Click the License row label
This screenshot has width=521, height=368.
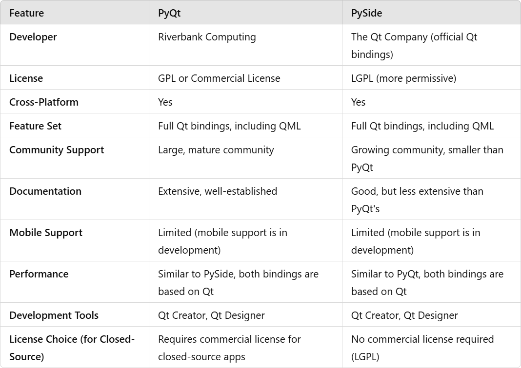[x=26, y=78]
